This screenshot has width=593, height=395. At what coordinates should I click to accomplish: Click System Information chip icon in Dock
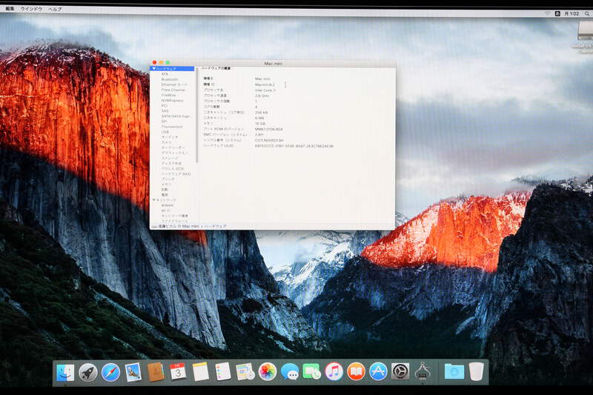pyautogui.click(x=423, y=371)
